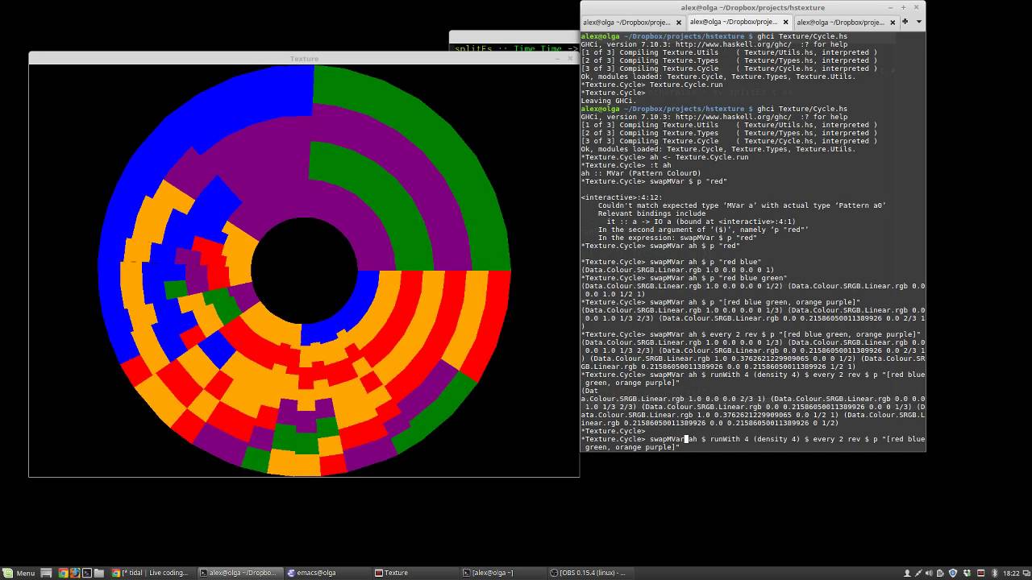Open a new terminal tab with the plus button

pyautogui.click(x=904, y=22)
